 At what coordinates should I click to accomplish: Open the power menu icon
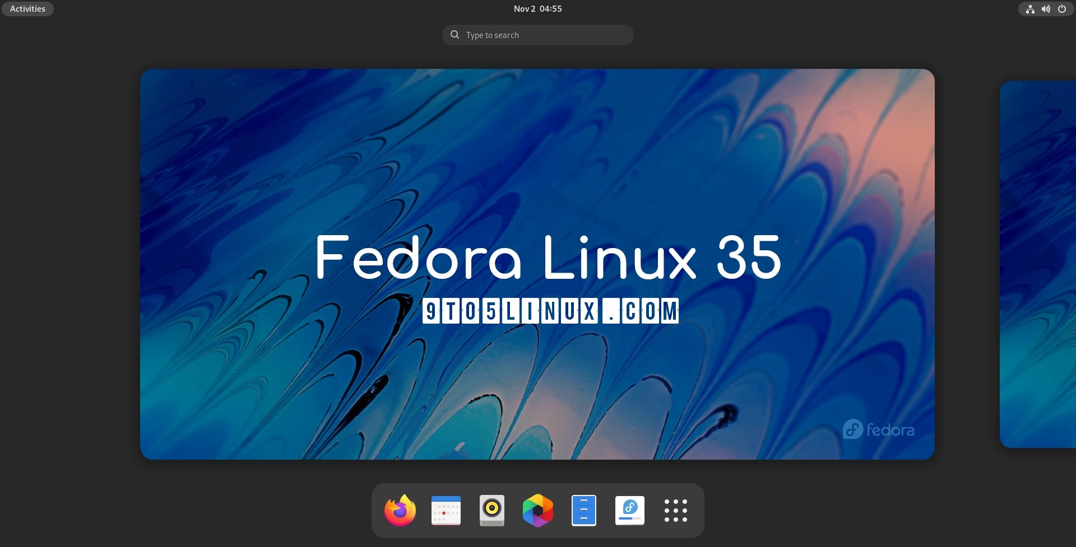tap(1062, 9)
